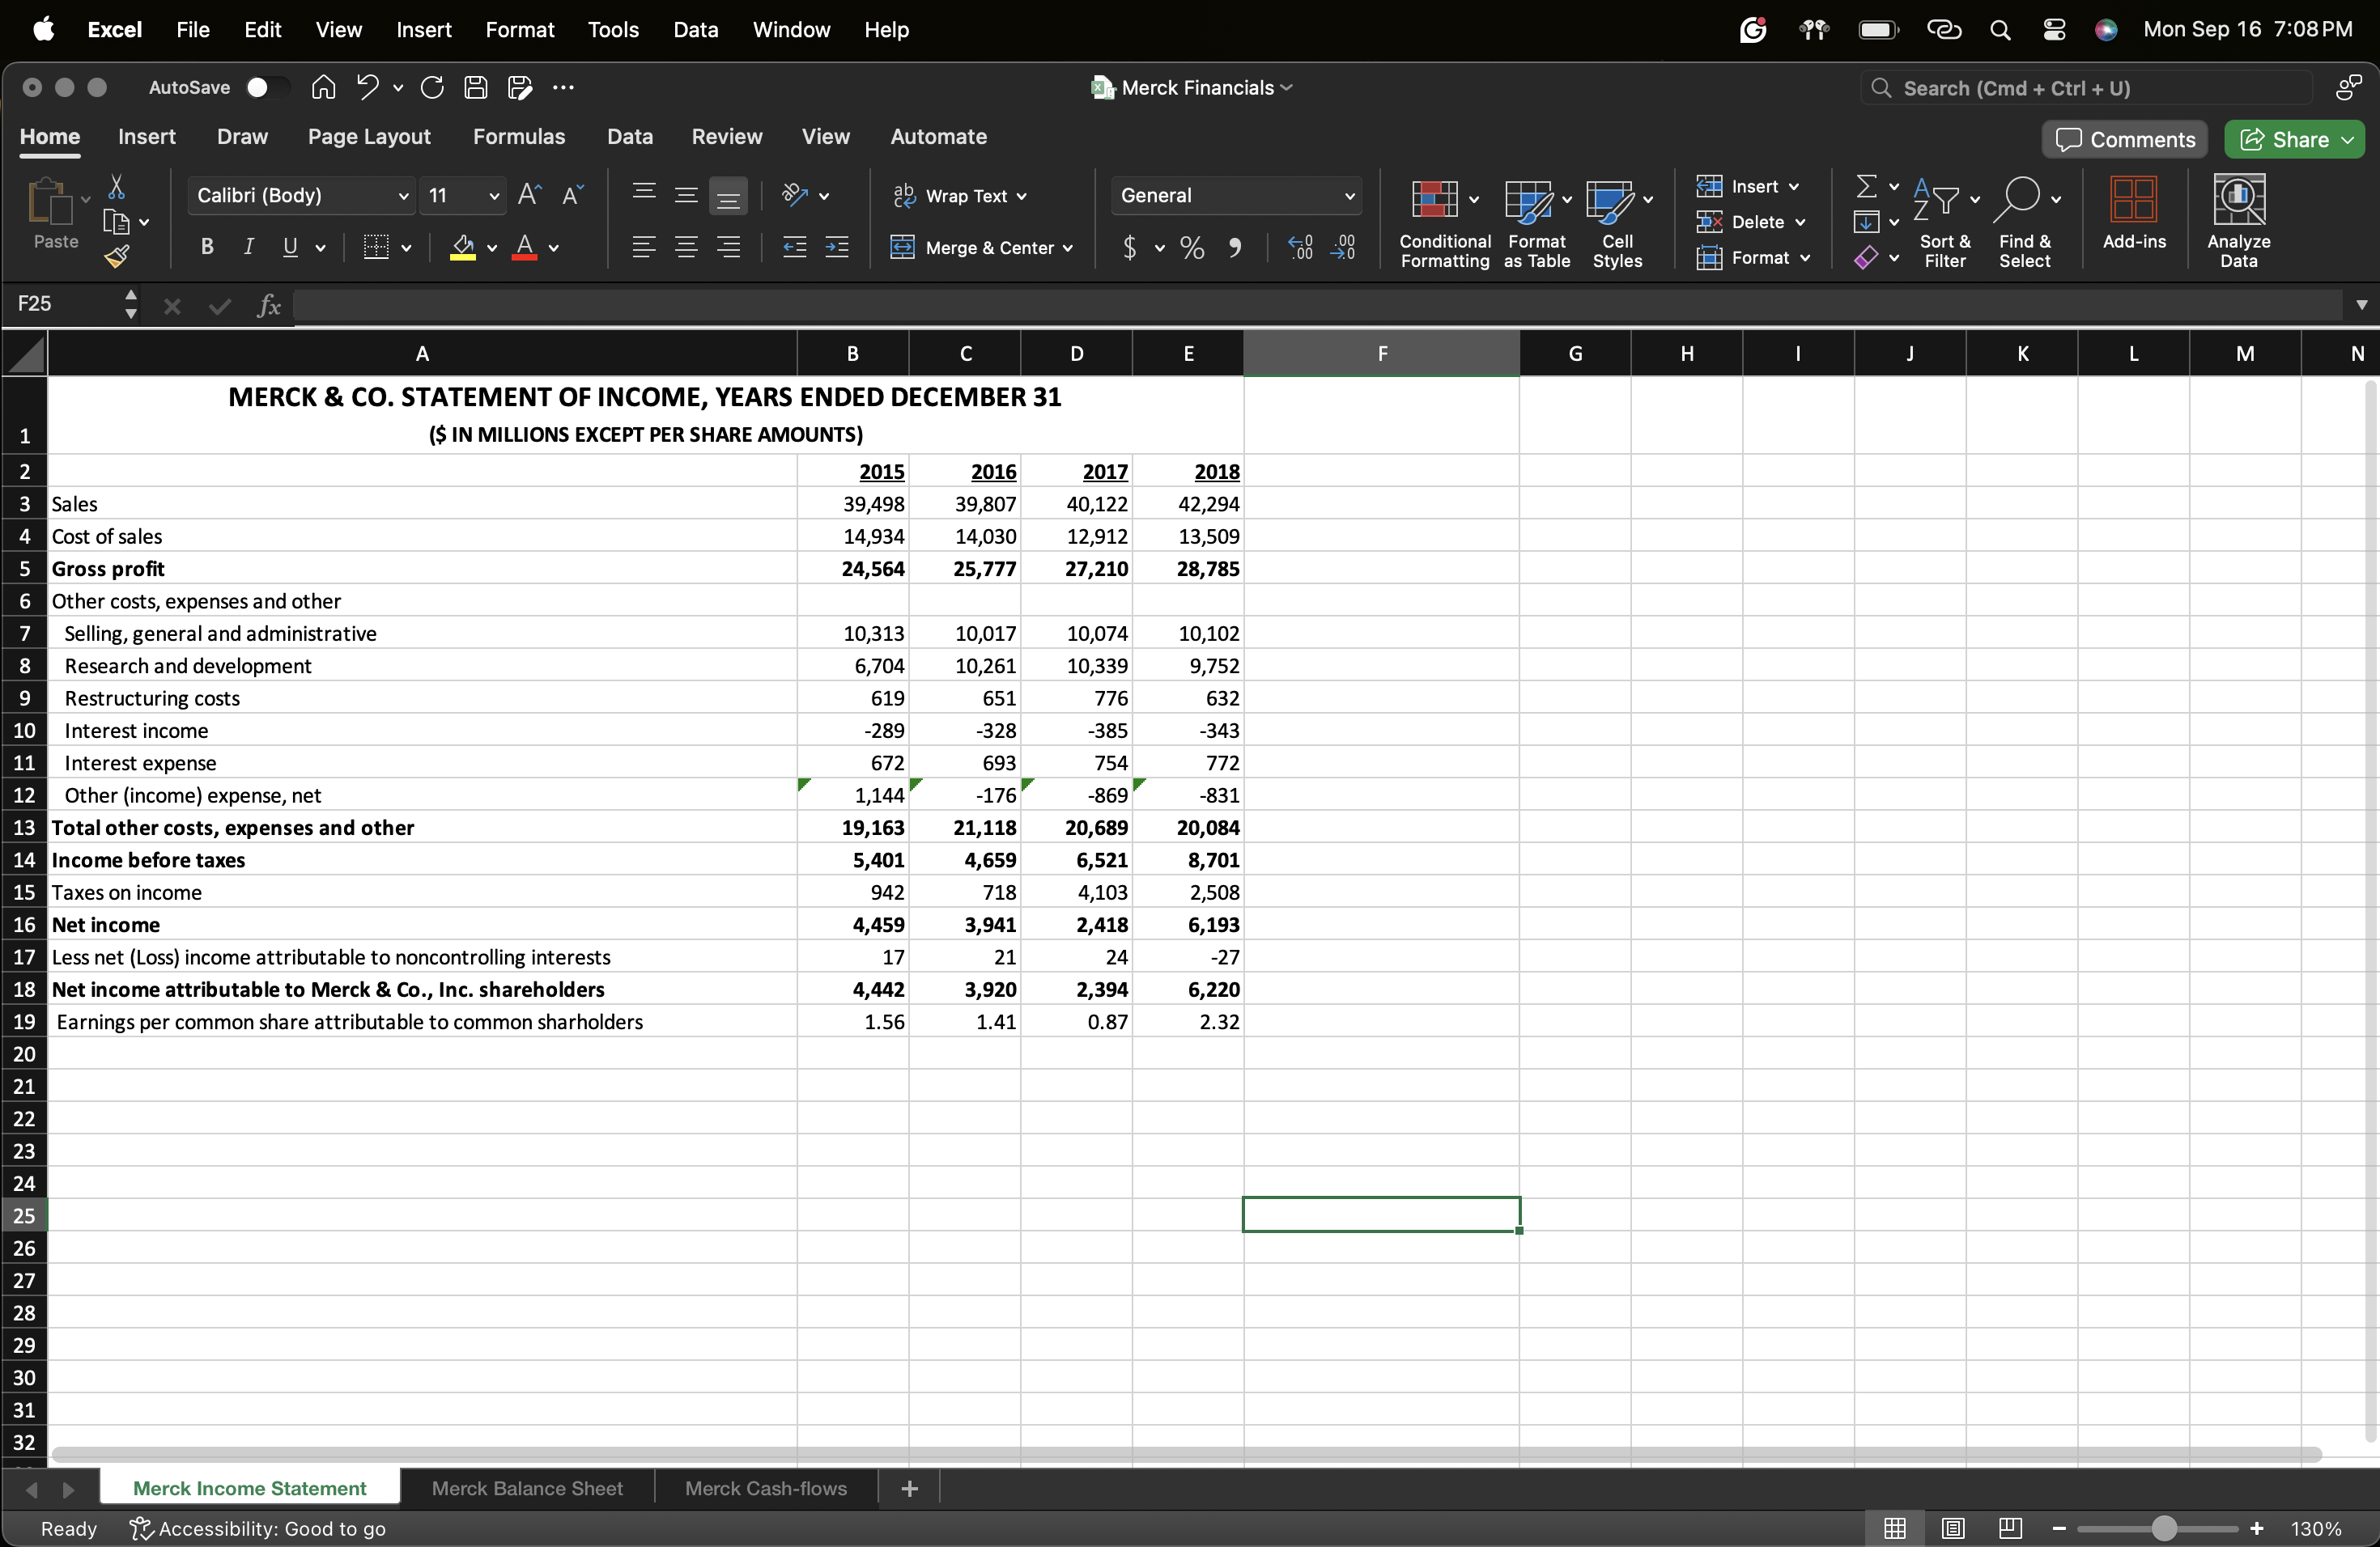Apply percent number style

click(1190, 248)
